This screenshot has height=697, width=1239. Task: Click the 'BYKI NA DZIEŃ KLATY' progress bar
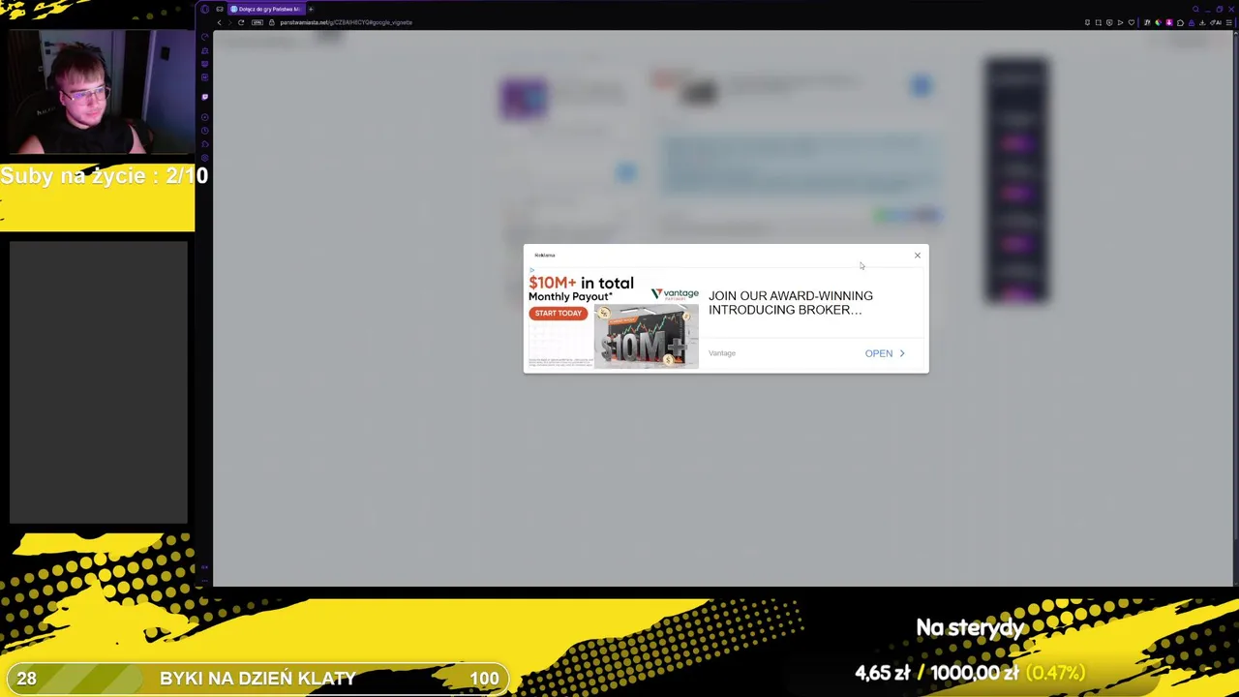257,679
